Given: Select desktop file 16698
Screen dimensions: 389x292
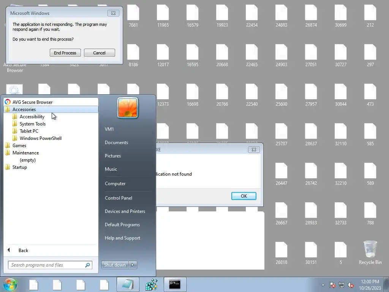Looking at the screenshot, I should (x=193, y=95).
